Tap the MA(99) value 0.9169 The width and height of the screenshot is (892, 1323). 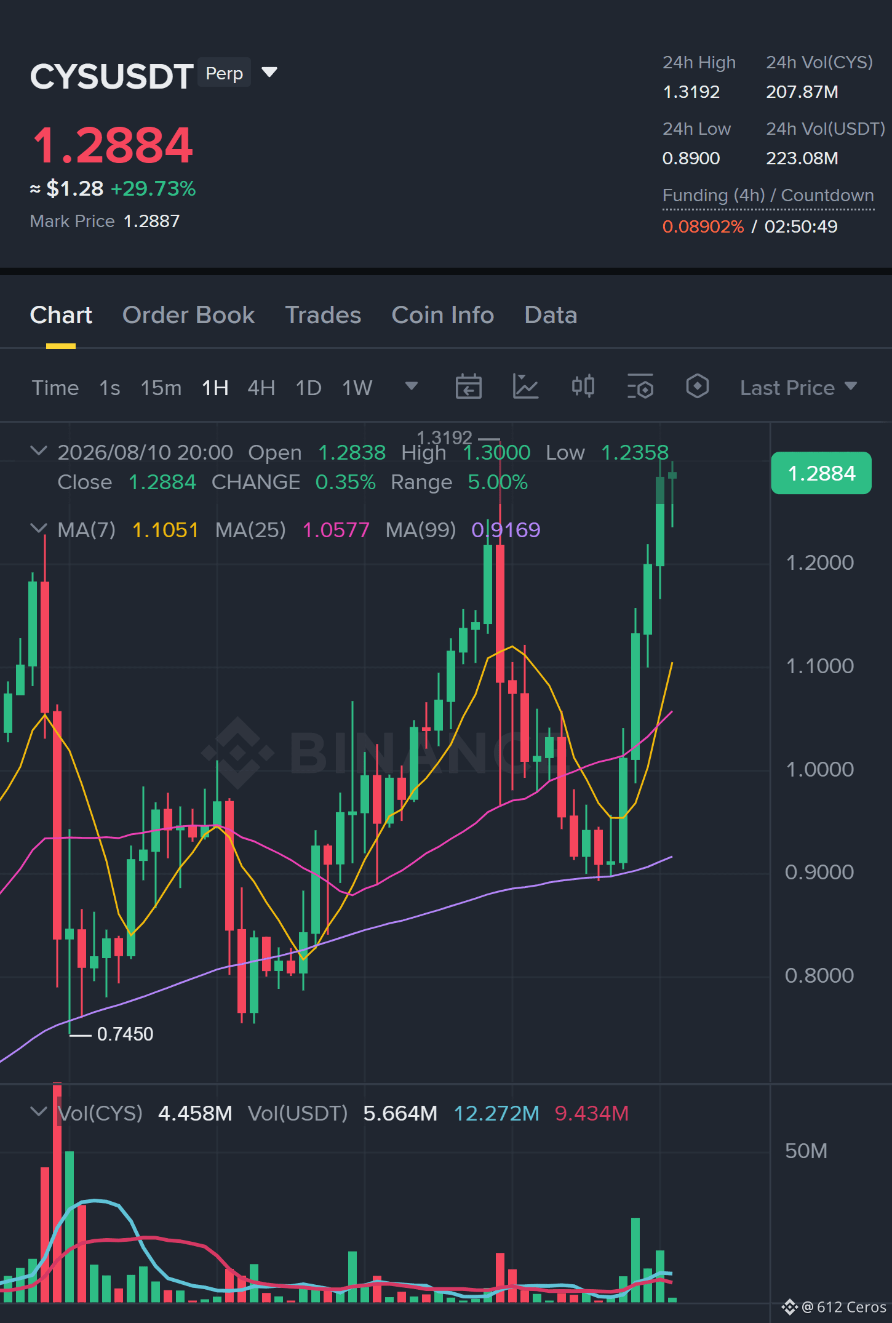(506, 530)
